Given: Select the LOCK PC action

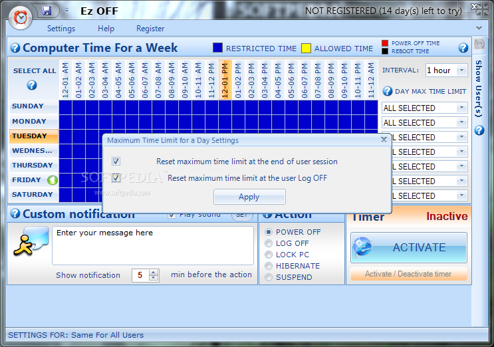Looking at the screenshot, I should 269,255.
